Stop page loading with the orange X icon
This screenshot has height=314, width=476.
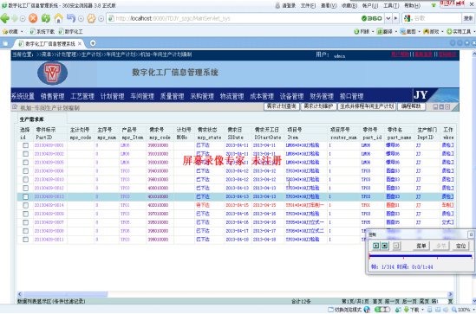click(x=33, y=18)
